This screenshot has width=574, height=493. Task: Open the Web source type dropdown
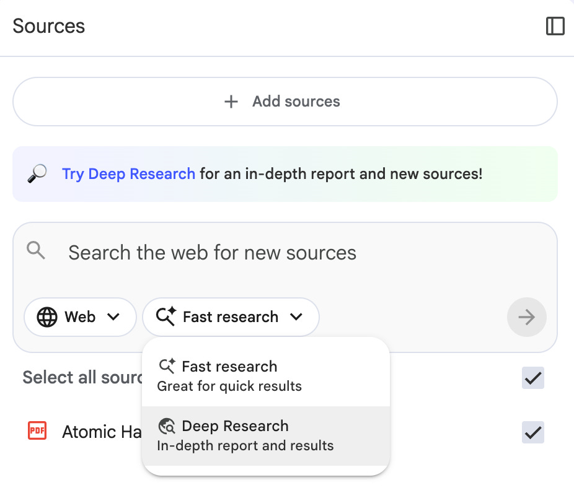[80, 316]
